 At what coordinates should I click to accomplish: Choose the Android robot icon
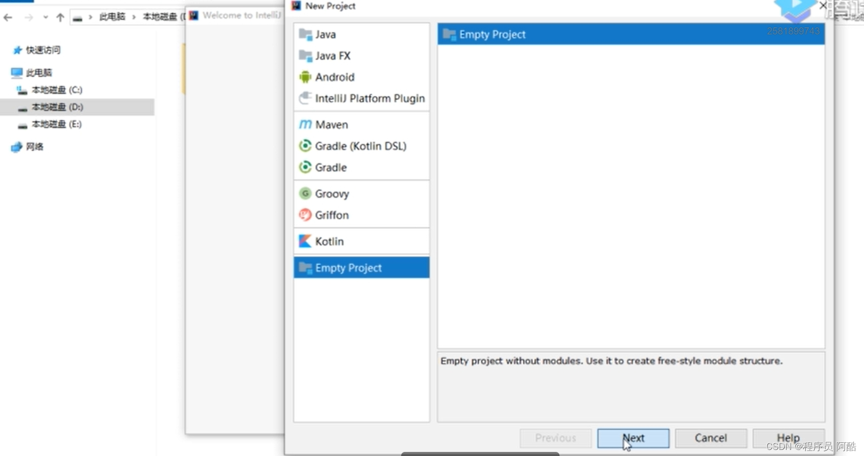pyautogui.click(x=305, y=77)
